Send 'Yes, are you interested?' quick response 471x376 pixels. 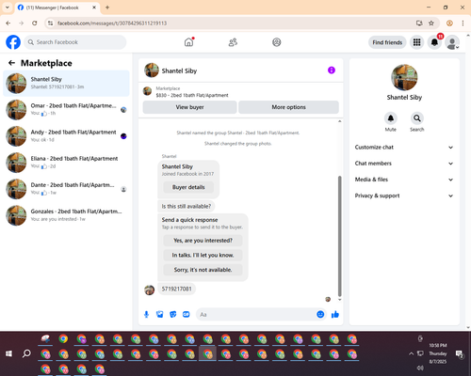pyautogui.click(x=203, y=241)
